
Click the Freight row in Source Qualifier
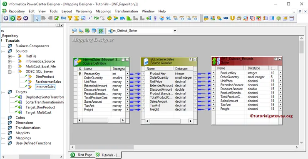coord(169,109)
